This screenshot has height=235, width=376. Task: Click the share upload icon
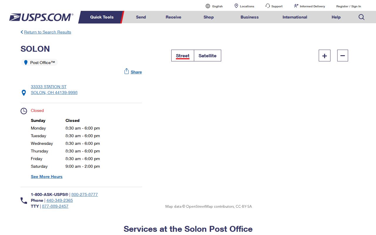click(127, 71)
